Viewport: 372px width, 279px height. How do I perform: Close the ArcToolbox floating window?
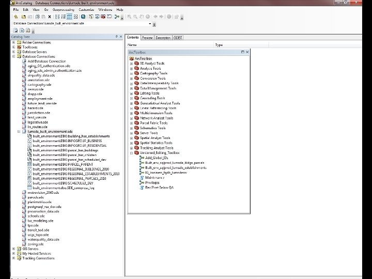click(247, 52)
